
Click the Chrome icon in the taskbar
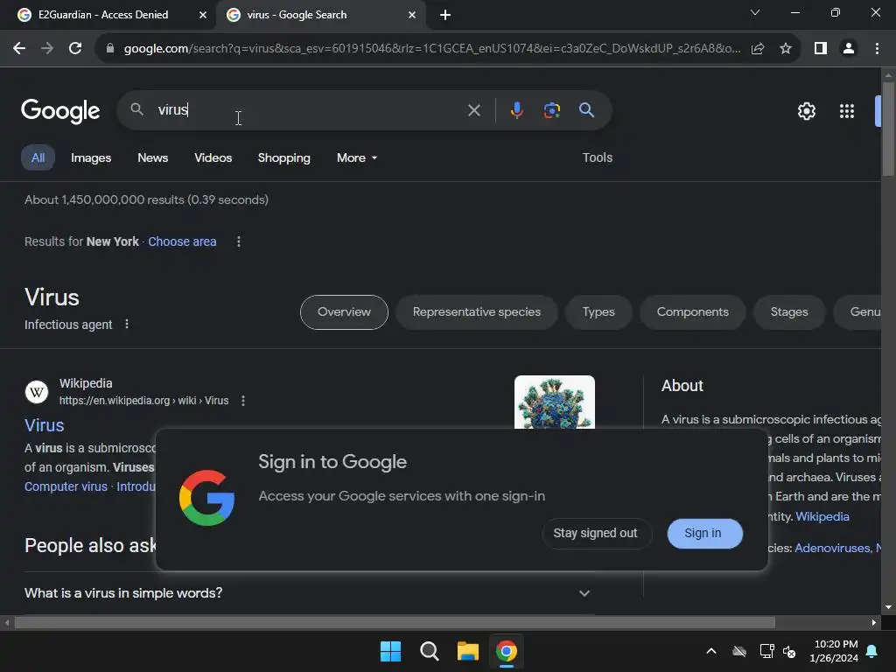(x=507, y=651)
